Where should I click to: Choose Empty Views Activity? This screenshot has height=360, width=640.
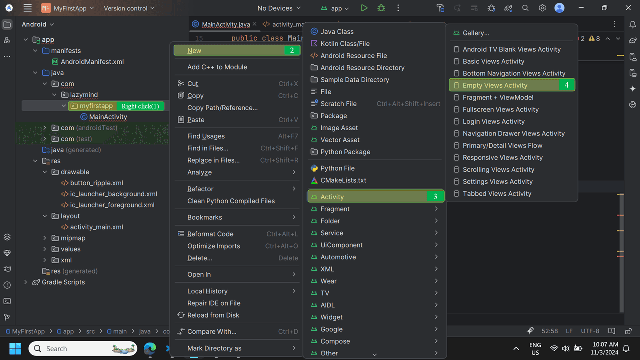(x=512, y=85)
